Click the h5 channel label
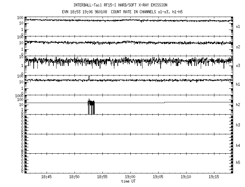The height and width of the screenshot is (187, 245). click(238, 162)
